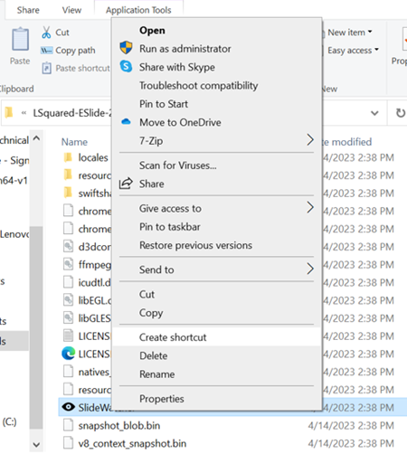The image size is (407, 454).
Task: Click the Skype icon in context menu
Action: [126, 66]
